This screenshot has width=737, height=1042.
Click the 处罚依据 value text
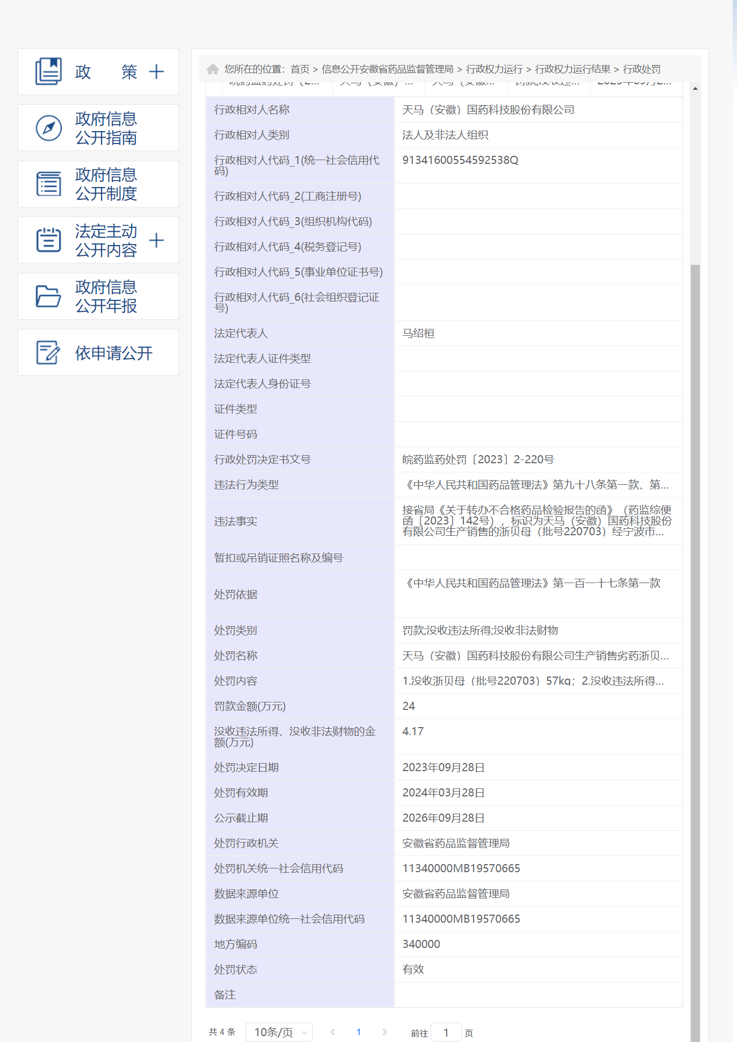point(531,583)
